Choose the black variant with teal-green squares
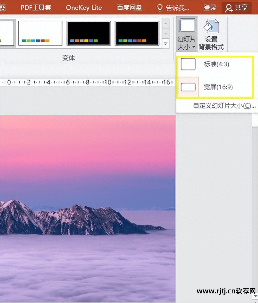 point(137,33)
